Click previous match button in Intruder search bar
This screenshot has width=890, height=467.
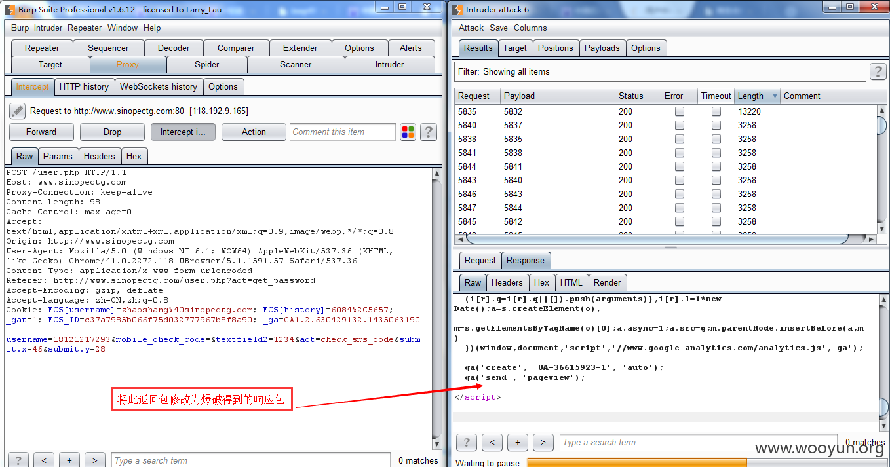493,443
